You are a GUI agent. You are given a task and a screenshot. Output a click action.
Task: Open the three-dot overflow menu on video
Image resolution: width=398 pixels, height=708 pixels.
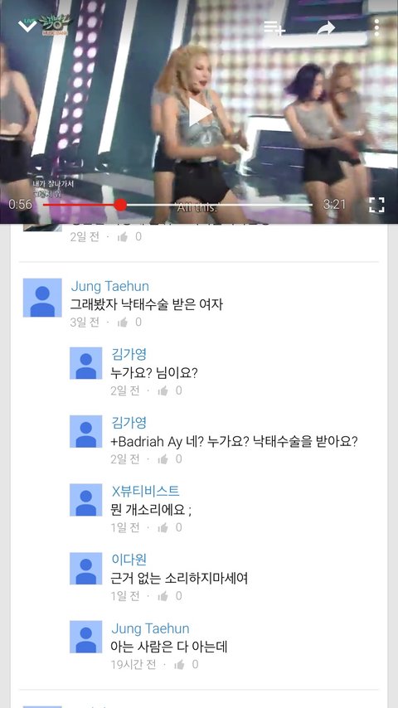click(x=376, y=28)
